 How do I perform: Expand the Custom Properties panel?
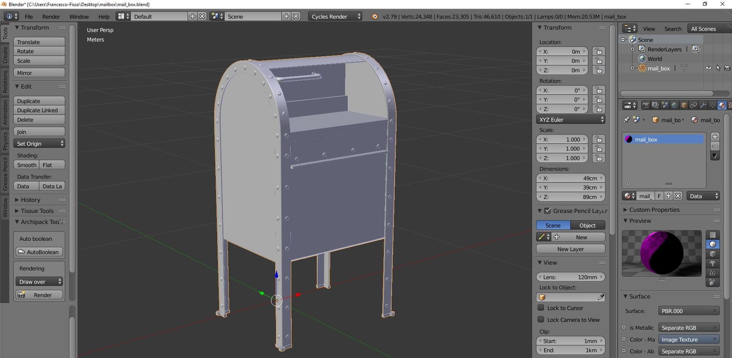[654, 210]
